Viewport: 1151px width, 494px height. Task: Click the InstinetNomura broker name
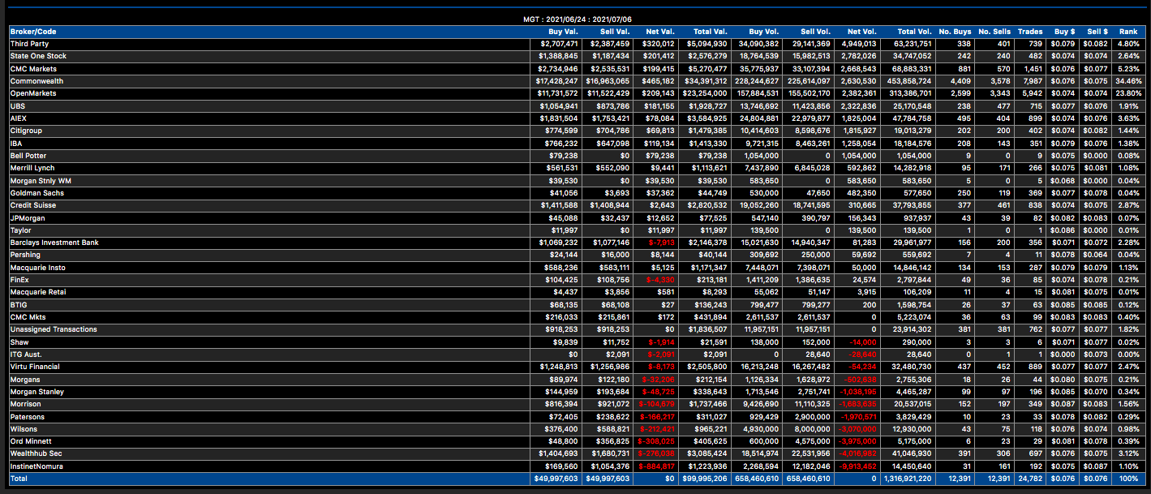click(37, 466)
